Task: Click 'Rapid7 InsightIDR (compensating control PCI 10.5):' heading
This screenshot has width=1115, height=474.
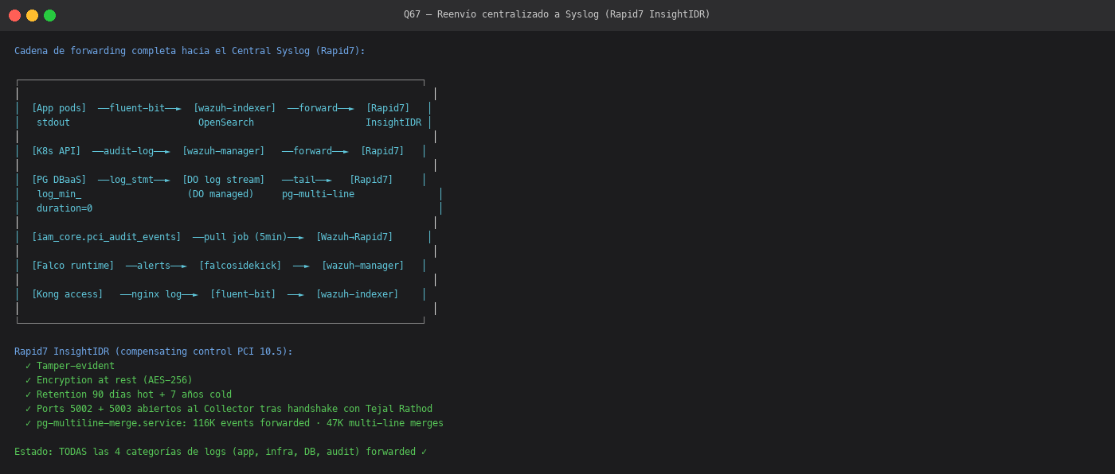Action: tap(154, 352)
